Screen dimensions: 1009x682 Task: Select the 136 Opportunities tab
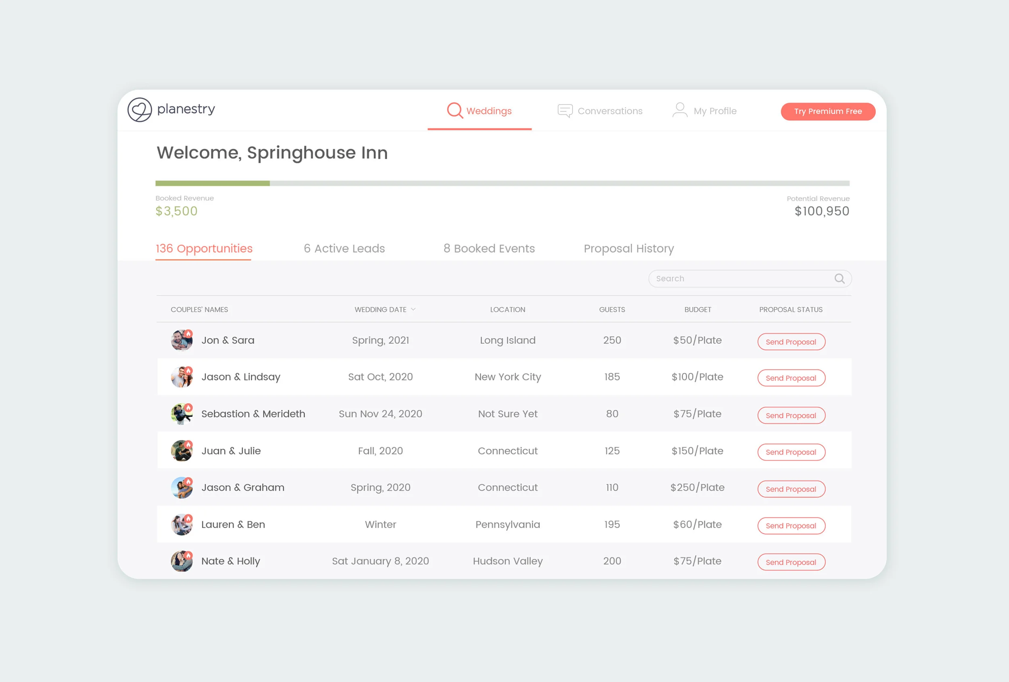coord(204,249)
